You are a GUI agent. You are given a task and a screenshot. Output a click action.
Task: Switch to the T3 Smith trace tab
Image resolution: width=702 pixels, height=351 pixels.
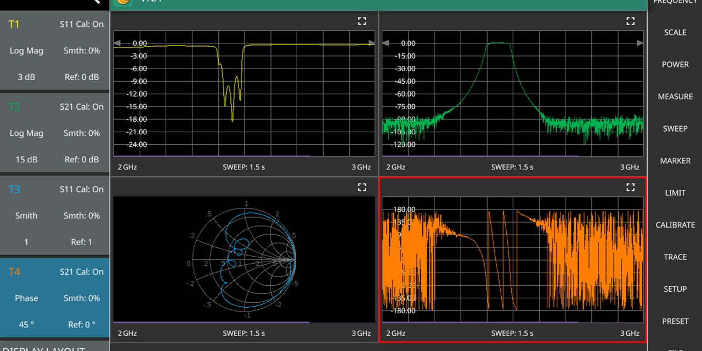[x=55, y=216]
